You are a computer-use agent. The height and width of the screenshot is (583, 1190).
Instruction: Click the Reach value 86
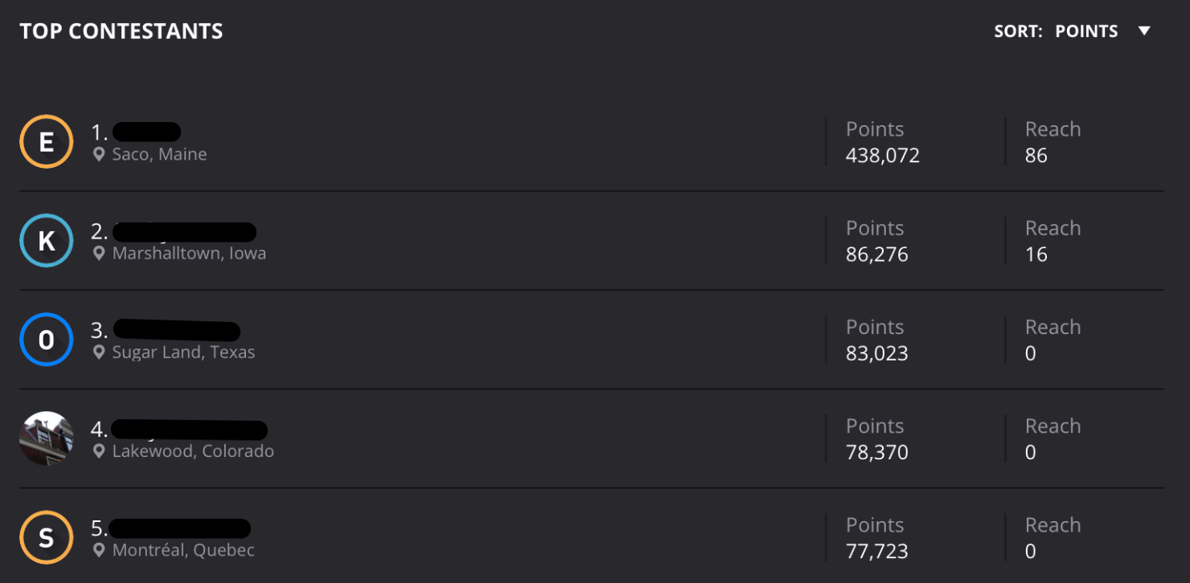coord(1036,156)
